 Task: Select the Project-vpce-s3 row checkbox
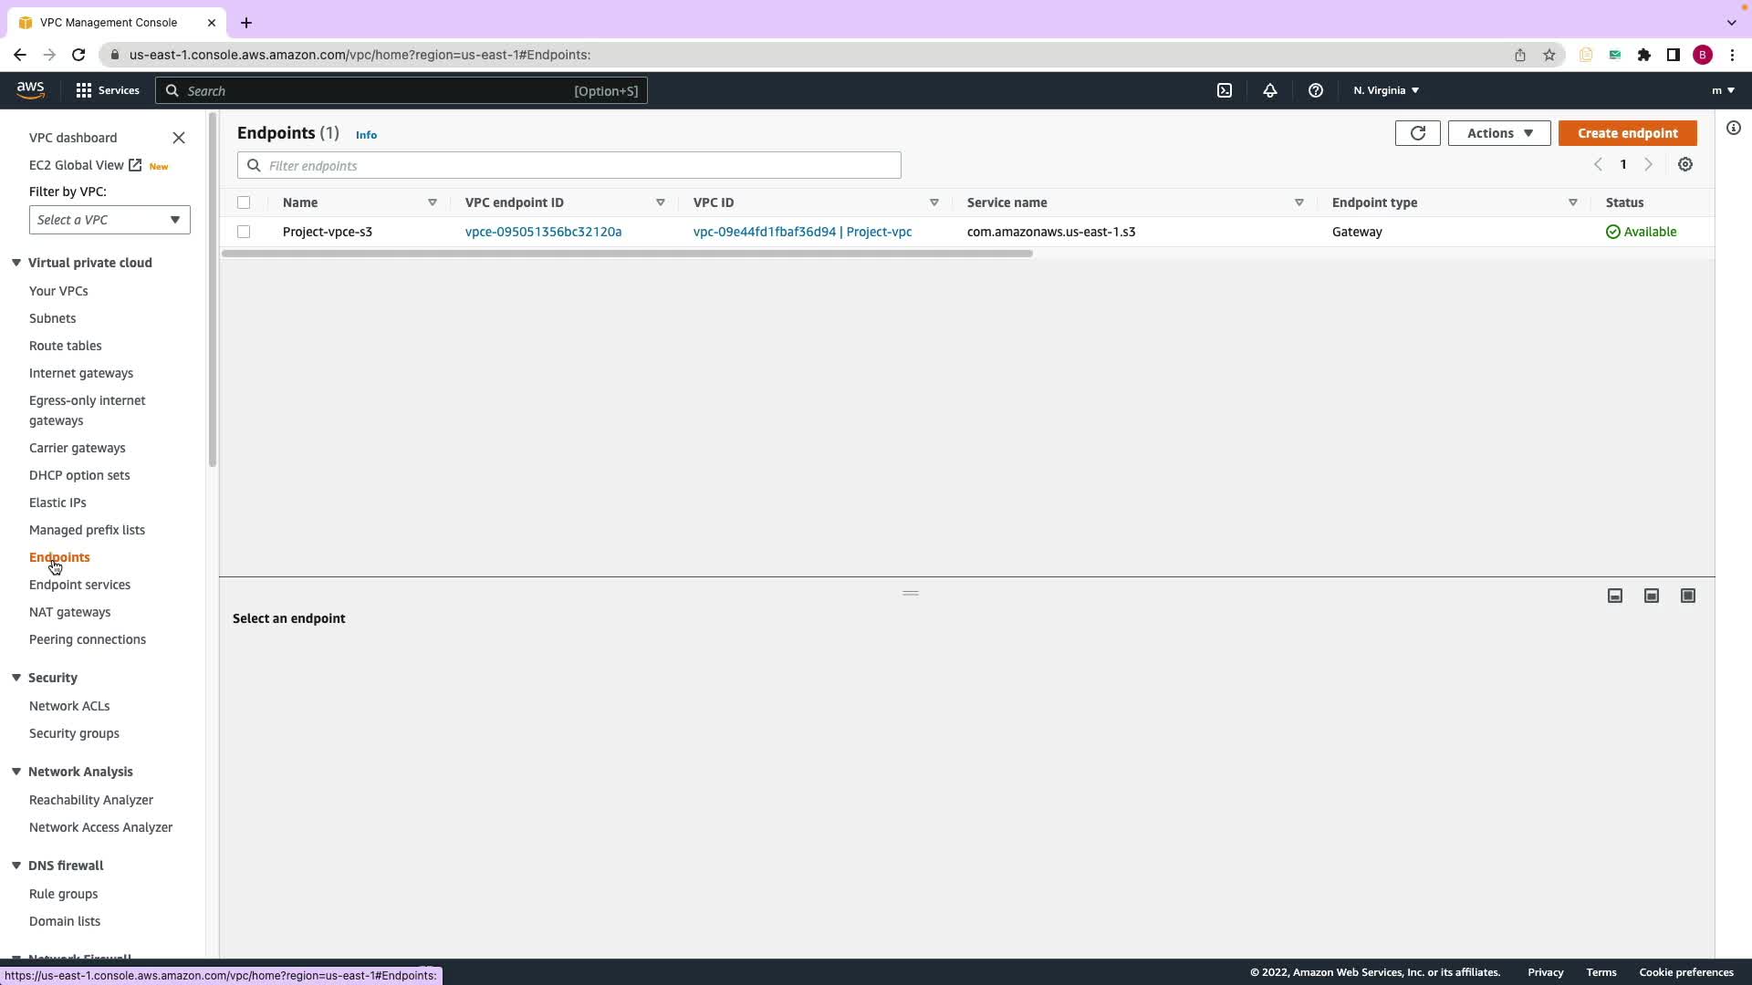coord(244,232)
